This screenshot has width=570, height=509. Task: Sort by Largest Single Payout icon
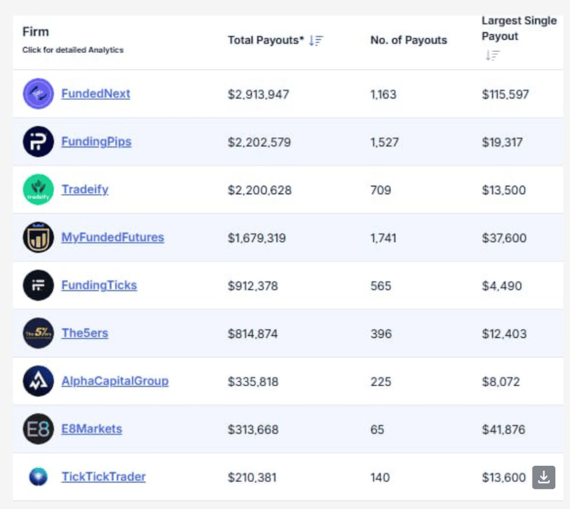click(x=492, y=55)
